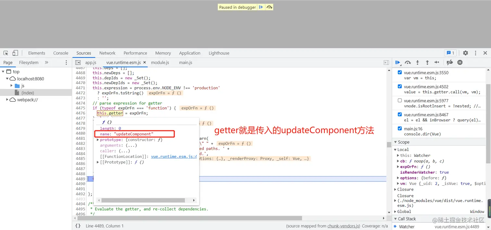This screenshot has width=491, height=230.
Task: Close the vue.runtime.esm.js file tab
Action: [x=145, y=63]
